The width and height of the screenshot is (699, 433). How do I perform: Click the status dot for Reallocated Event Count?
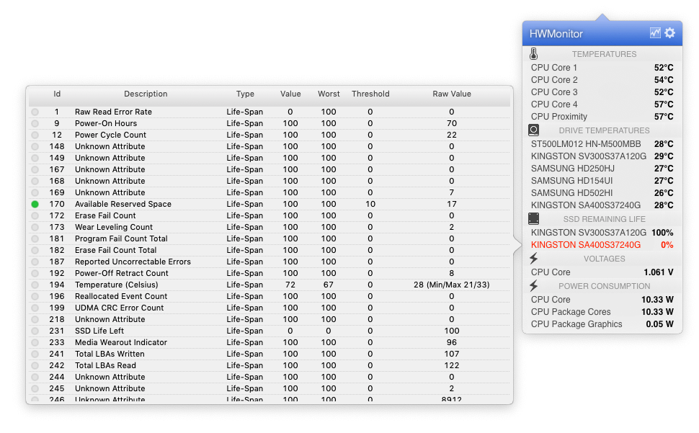35,296
